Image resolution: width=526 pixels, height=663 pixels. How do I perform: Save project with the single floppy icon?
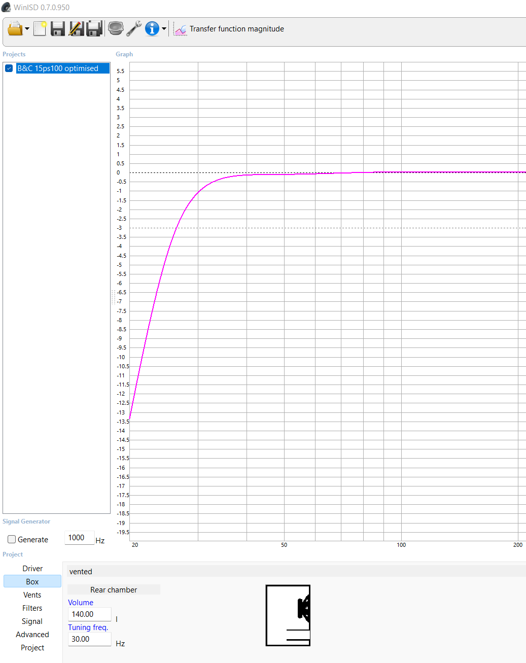[x=58, y=28]
